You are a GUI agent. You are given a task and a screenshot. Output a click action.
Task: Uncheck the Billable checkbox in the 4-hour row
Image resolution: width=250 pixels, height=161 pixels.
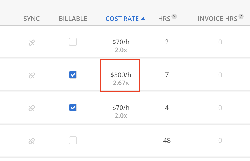73,108
